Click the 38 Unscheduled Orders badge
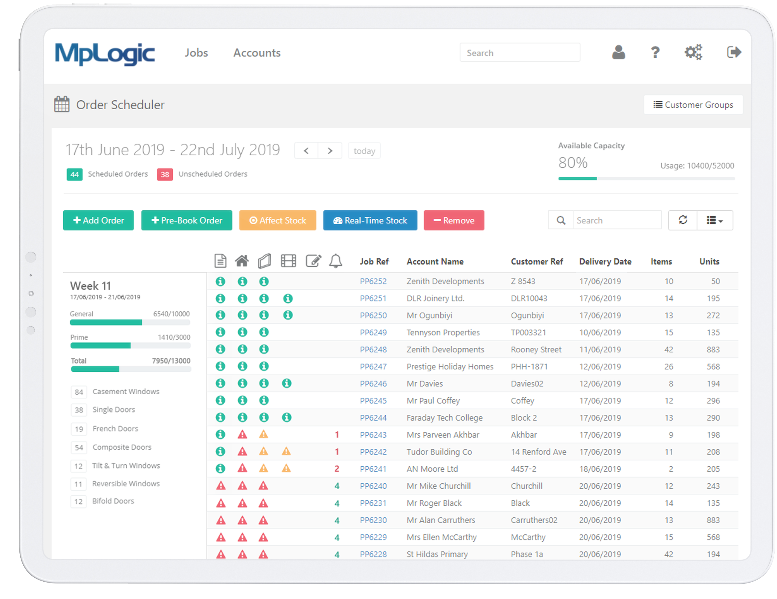 point(165,174)
